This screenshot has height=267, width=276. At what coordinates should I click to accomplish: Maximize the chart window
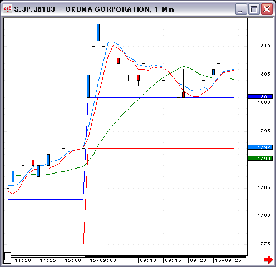tap(254, 9)
